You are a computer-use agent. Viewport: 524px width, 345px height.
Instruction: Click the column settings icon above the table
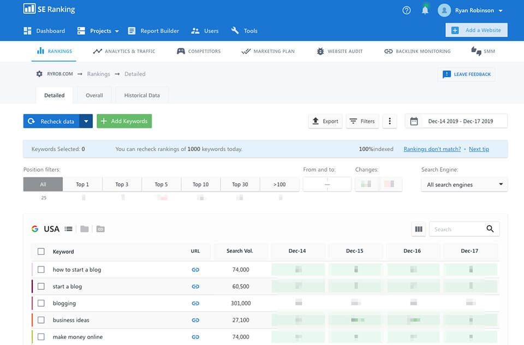[418, 229]
